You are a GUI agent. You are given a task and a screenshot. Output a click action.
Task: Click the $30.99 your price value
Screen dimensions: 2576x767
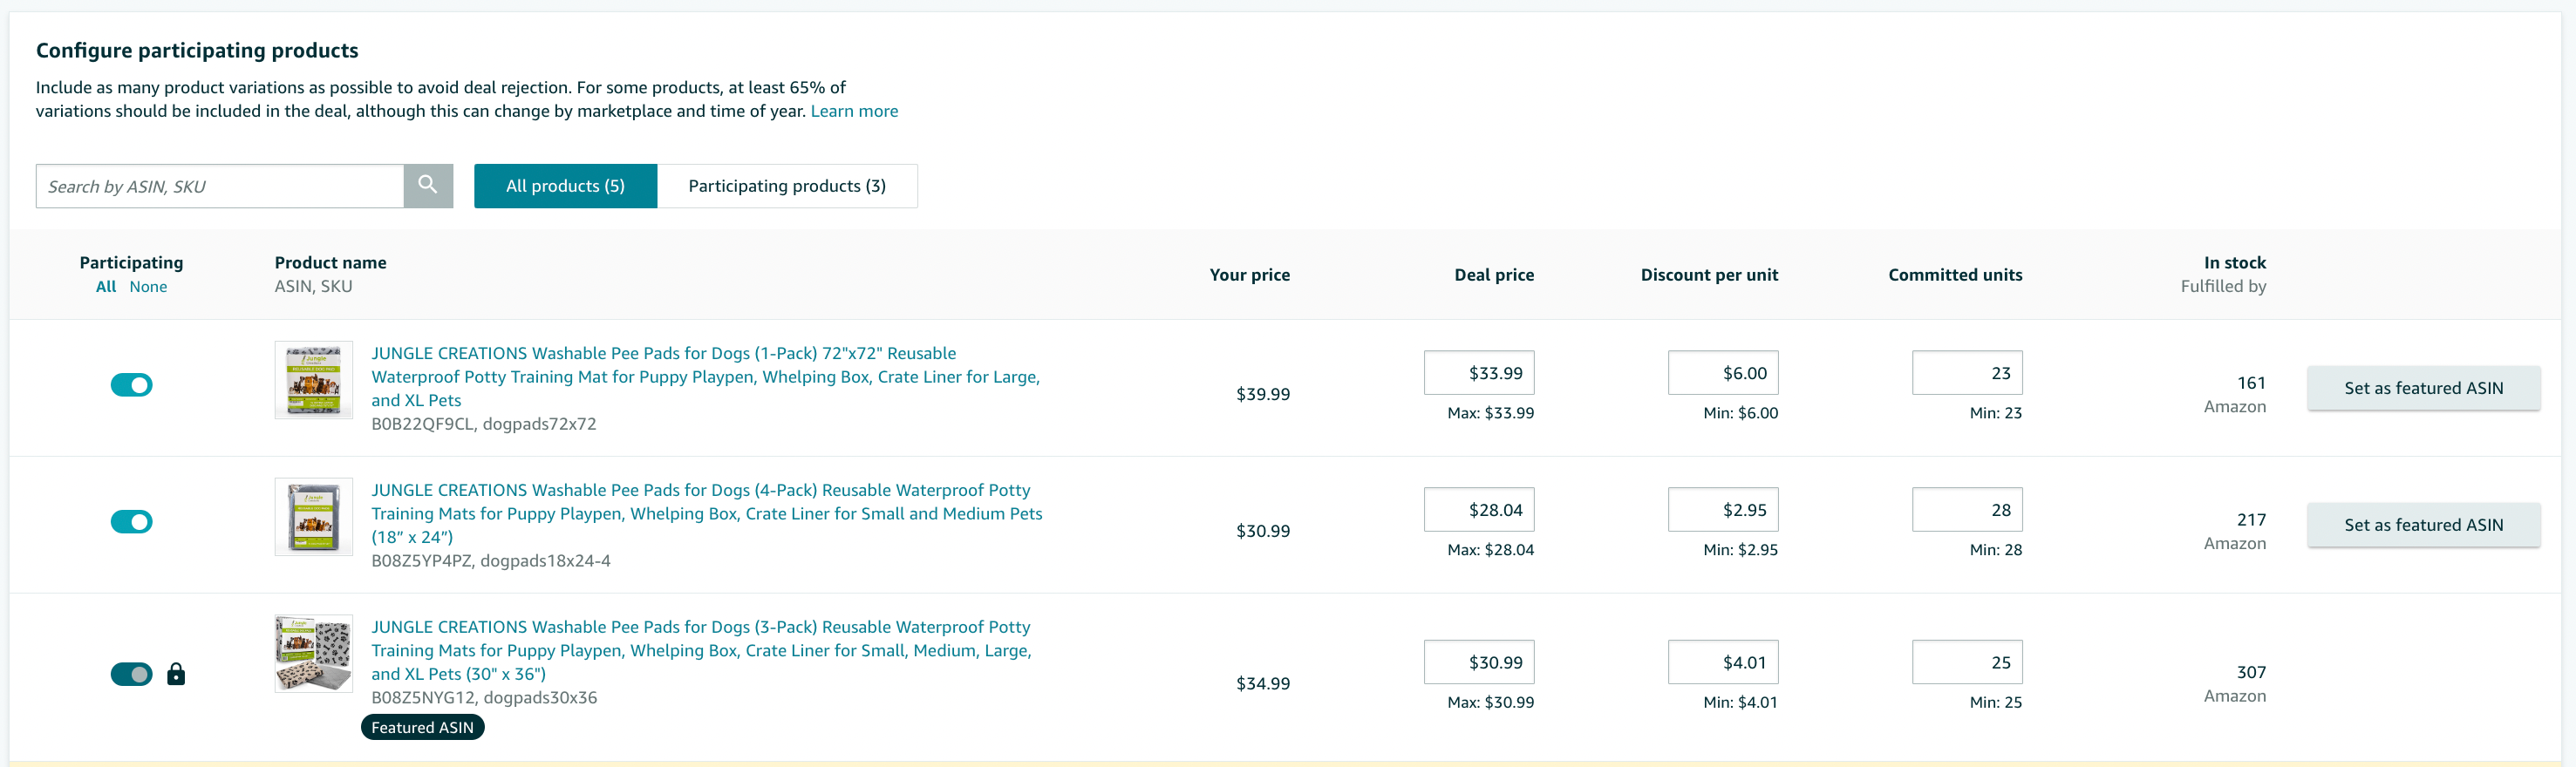click(1263, 531)
